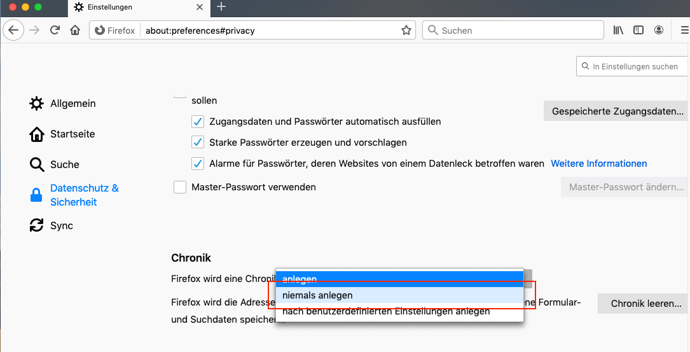
Task: Uncheck Starke Passwörter erzeugen und vorschlagen
Action: coord(198,143)
